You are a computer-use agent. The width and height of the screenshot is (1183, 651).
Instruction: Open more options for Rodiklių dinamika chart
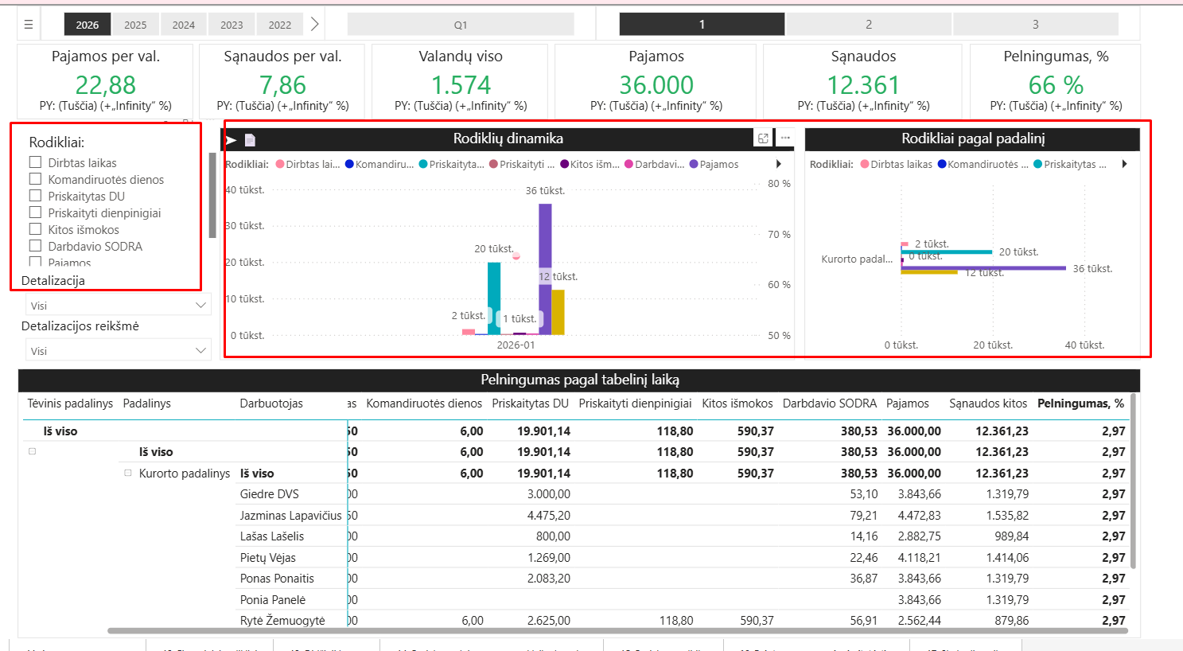click(785, 138)
